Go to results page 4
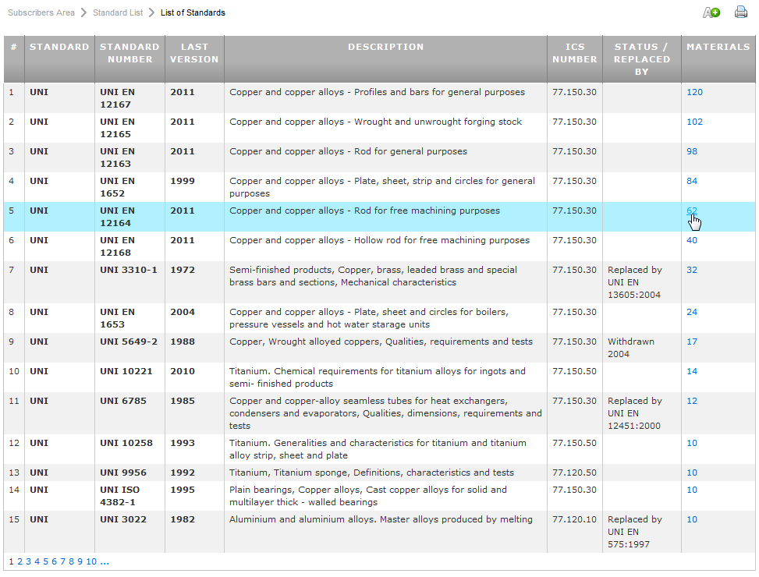This screenshot has width=759, height=577. (x=37, y=561)
